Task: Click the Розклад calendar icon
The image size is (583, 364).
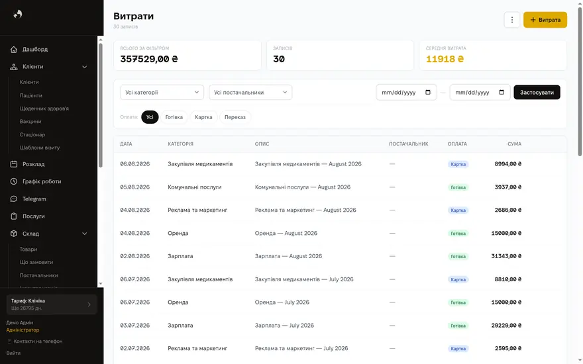Action: [x=14, y=164]
